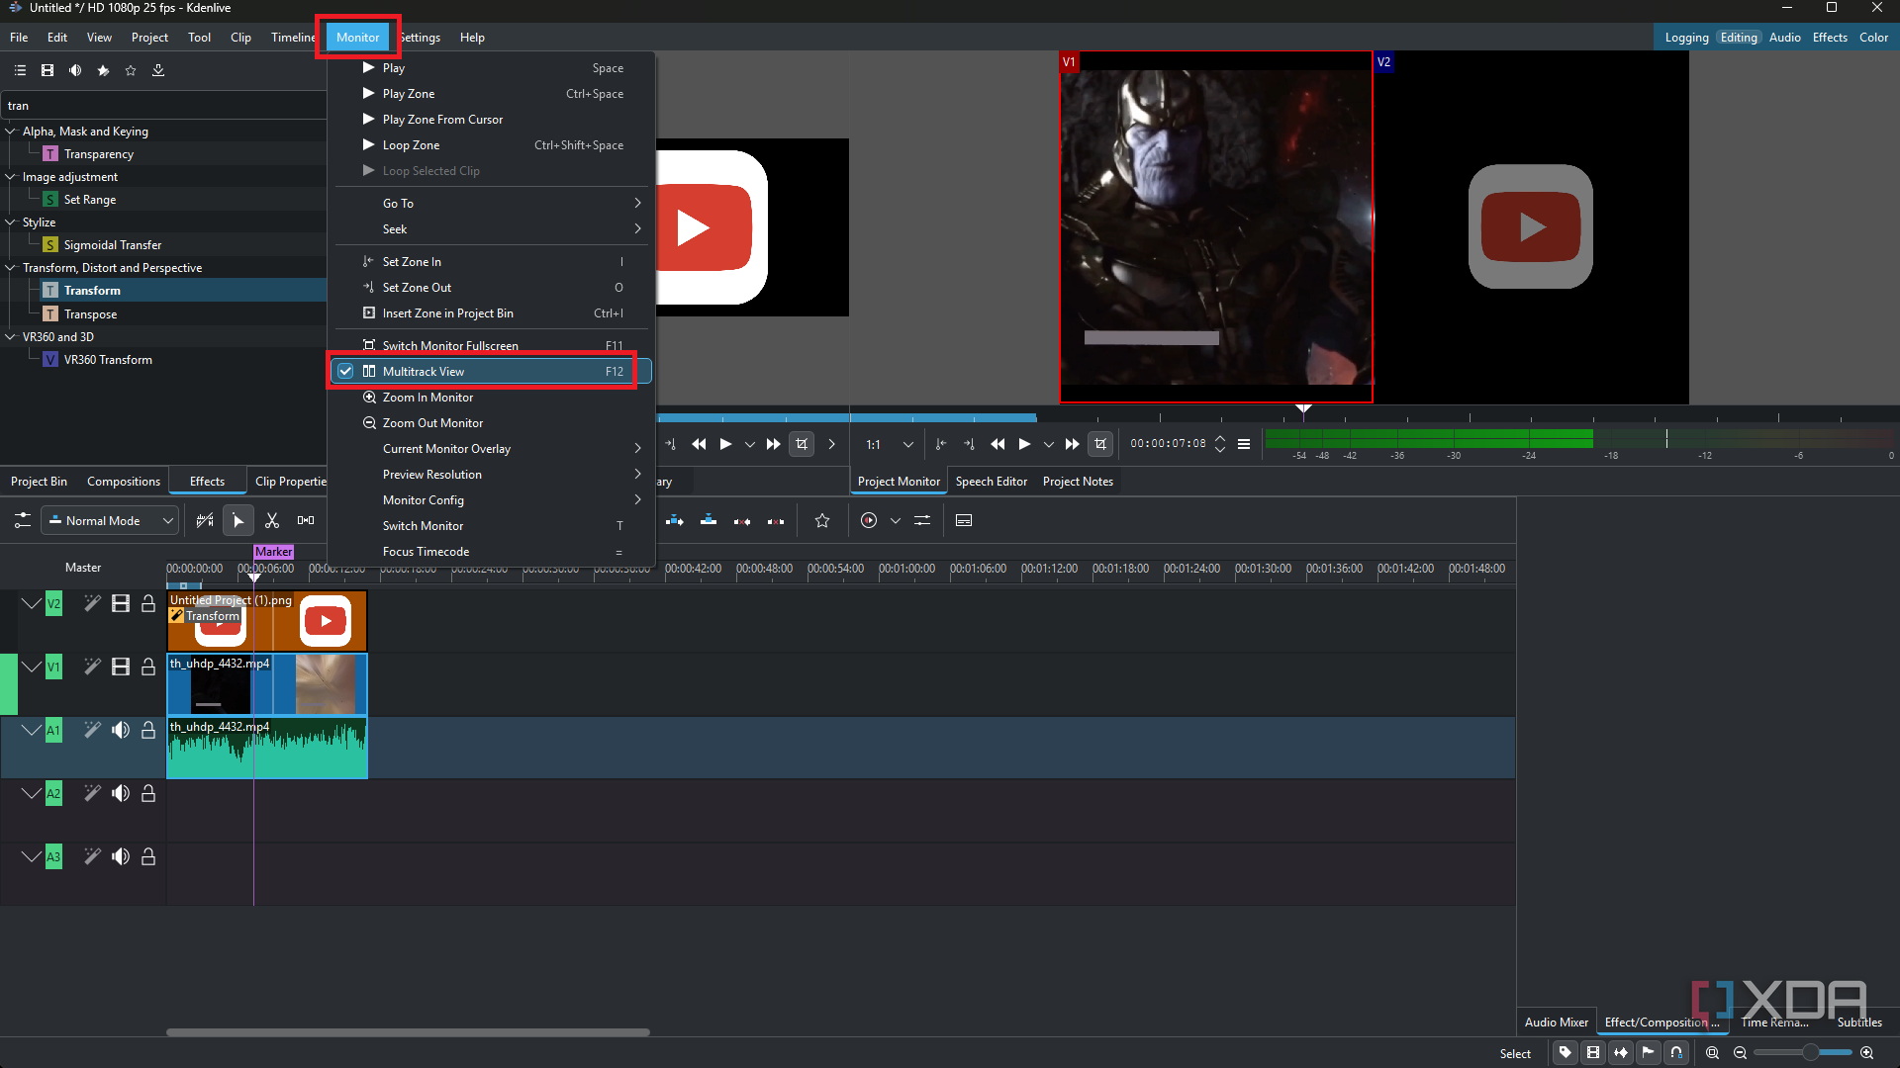The width and height of the screenshot is (1900, 1068).
Task: Open the 1:1 monitor zoom dropdown
Action: pyautogui.click(x=889, y=444)
